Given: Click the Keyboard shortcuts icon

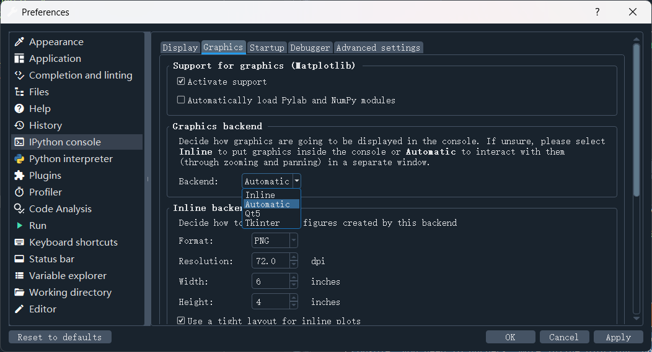Looking at the screenshot, I should point(19,243).
